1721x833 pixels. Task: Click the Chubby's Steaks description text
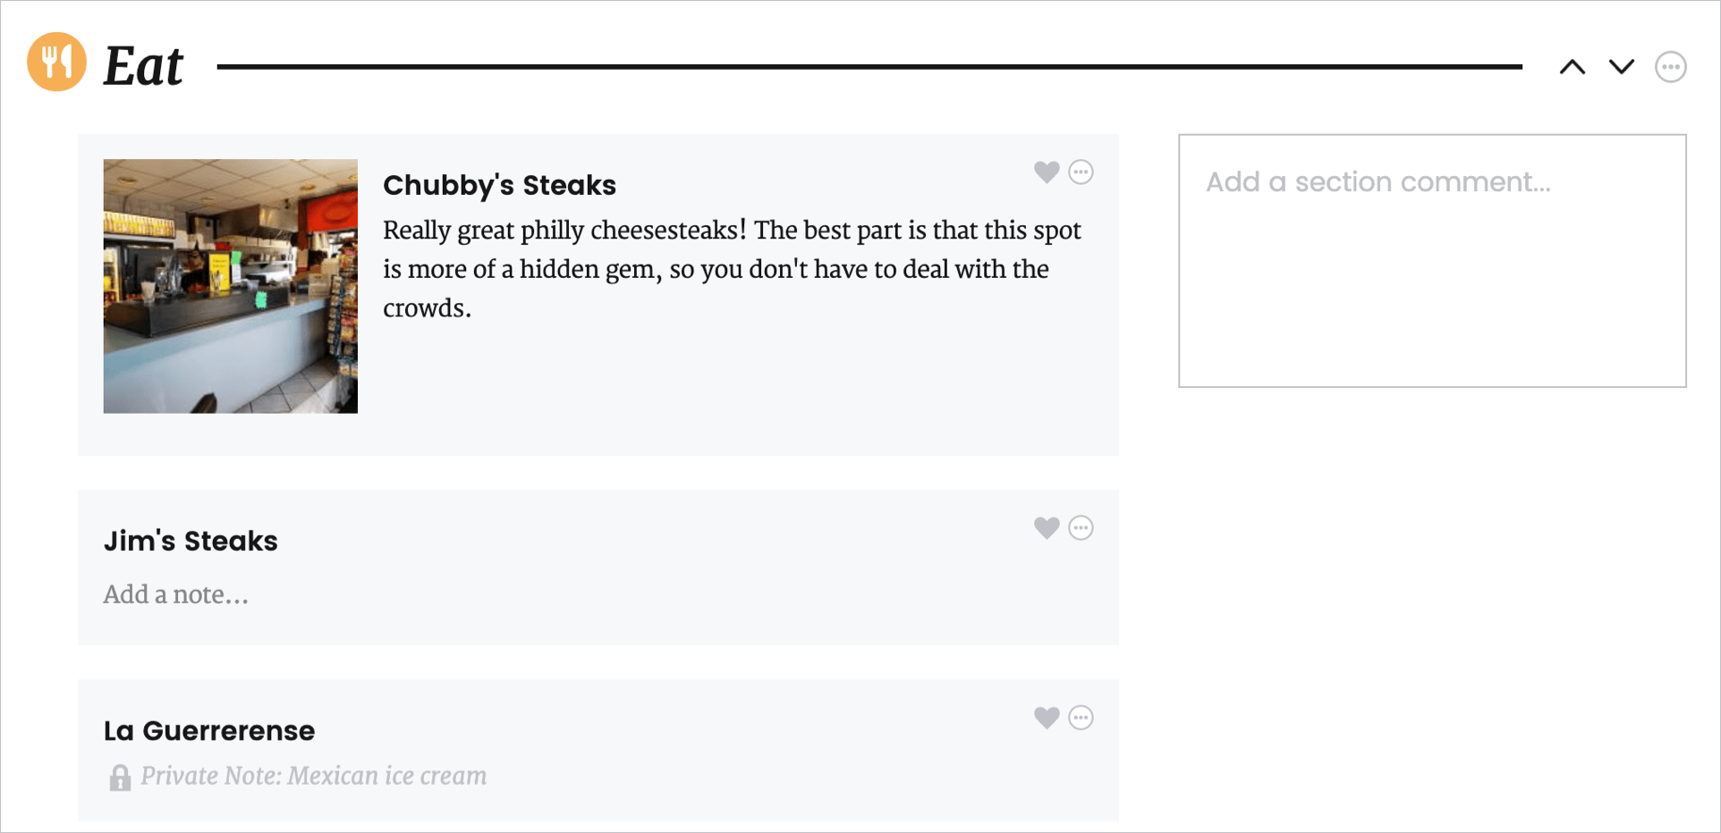732,269
